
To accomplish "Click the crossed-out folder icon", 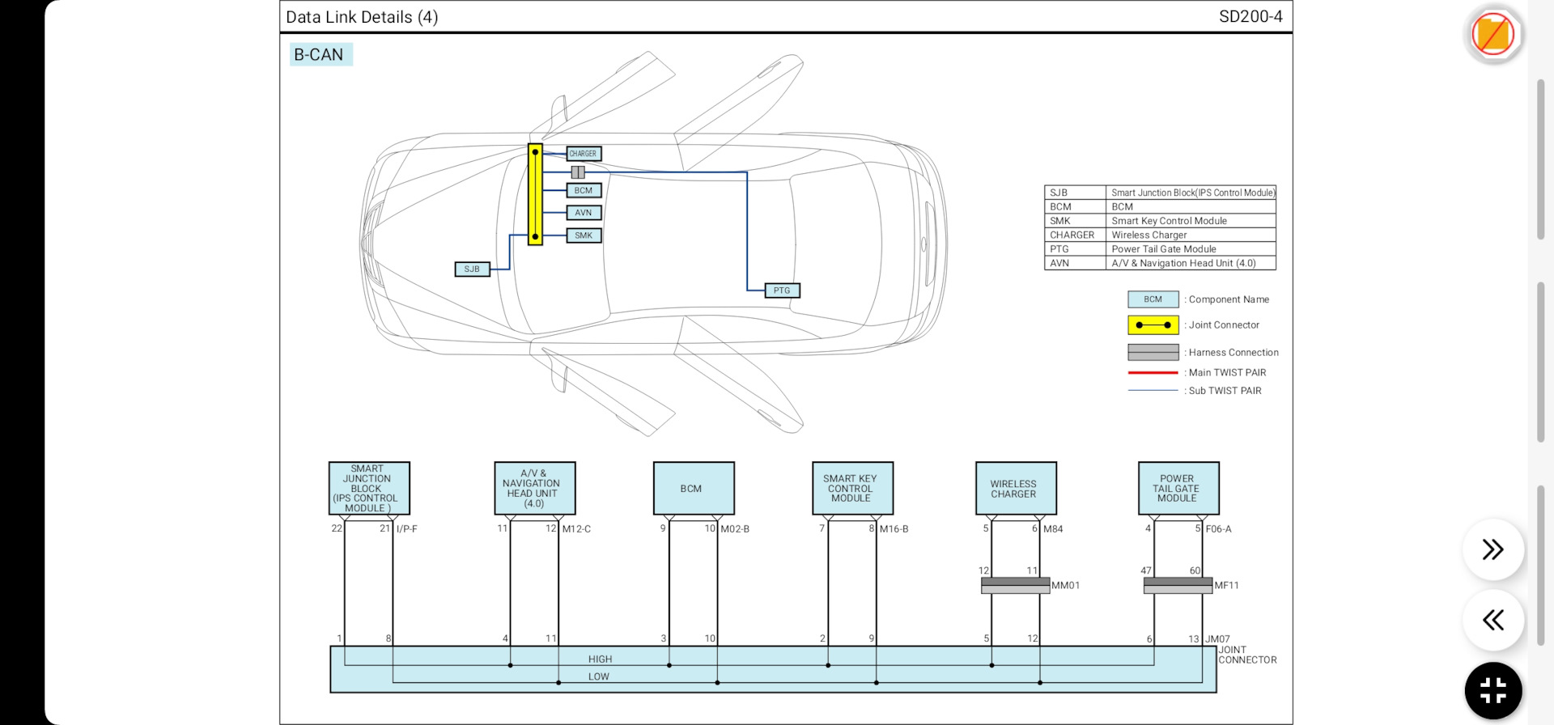I will click(1493, 34).
